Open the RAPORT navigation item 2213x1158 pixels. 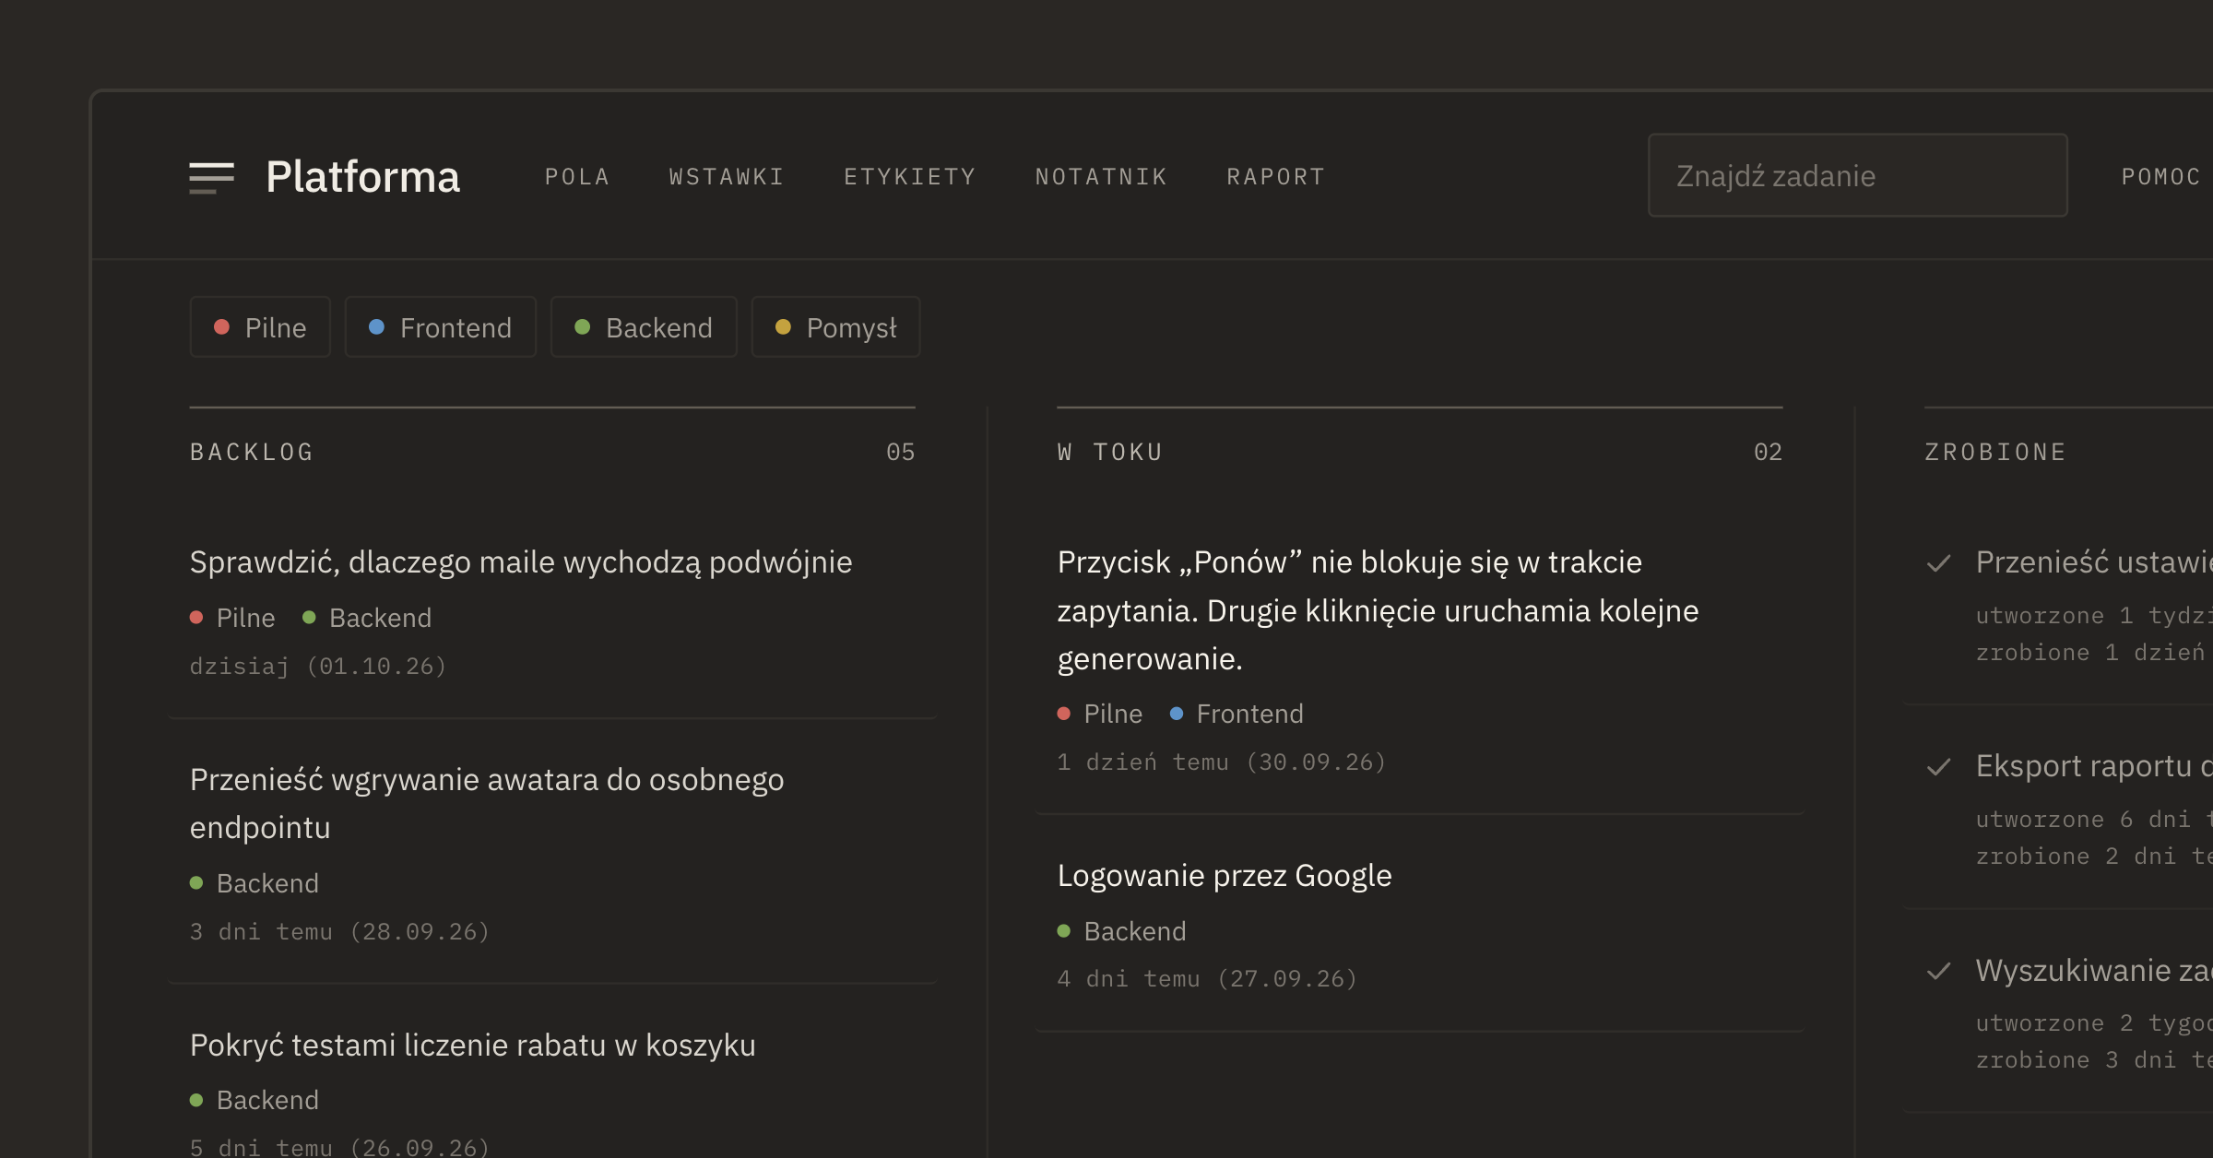[1275, 176]
